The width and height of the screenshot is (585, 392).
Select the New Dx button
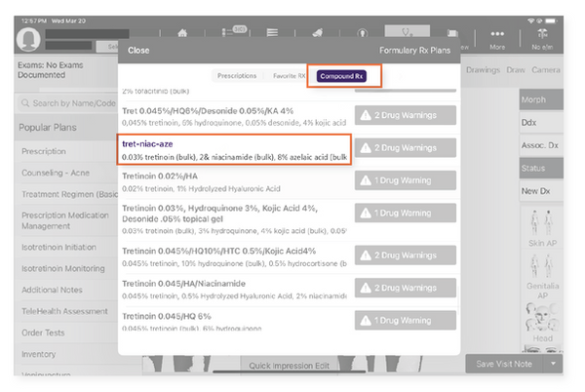541,191
